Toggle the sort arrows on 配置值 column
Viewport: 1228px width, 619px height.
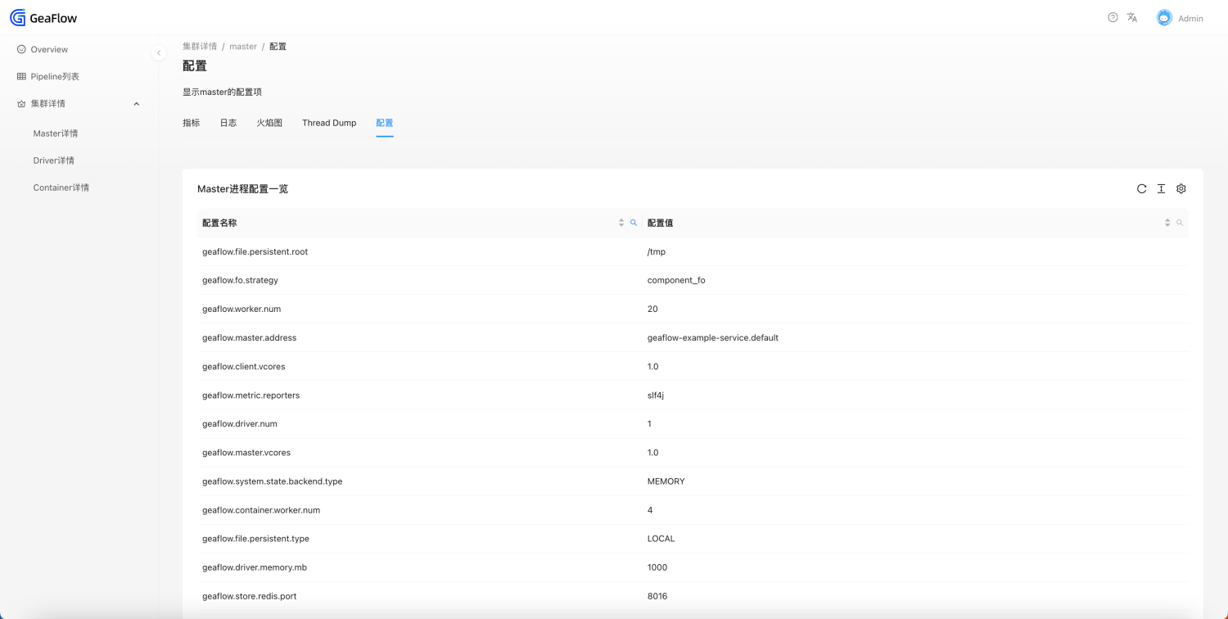click(x=1167, y=222)
